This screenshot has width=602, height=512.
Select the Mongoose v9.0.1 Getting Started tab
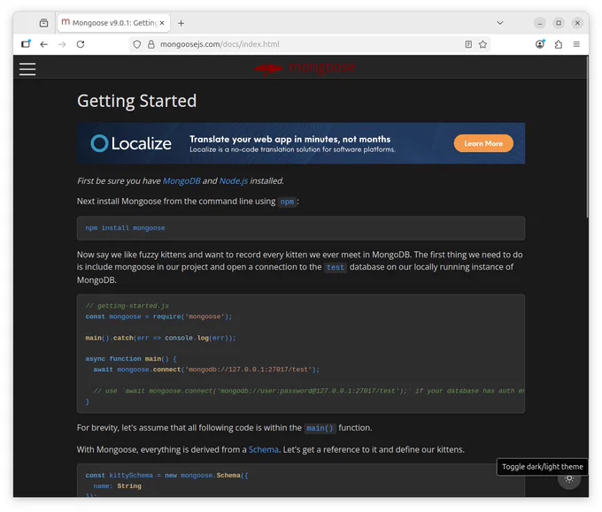[x=113, y=23]
